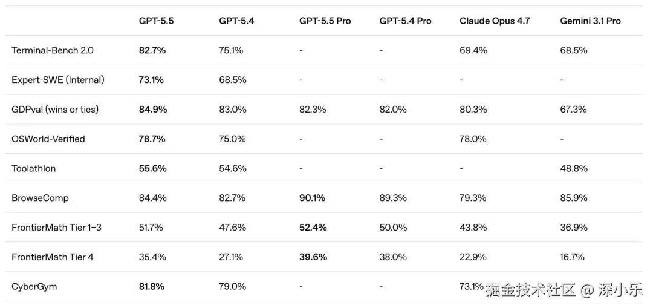
Task: Click the 85.9% Gemini BrowseComp score
Action: [x=574, y=198]
